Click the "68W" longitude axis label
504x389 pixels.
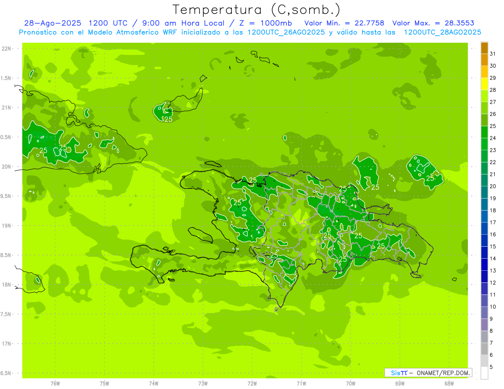[x=449, y=383]
